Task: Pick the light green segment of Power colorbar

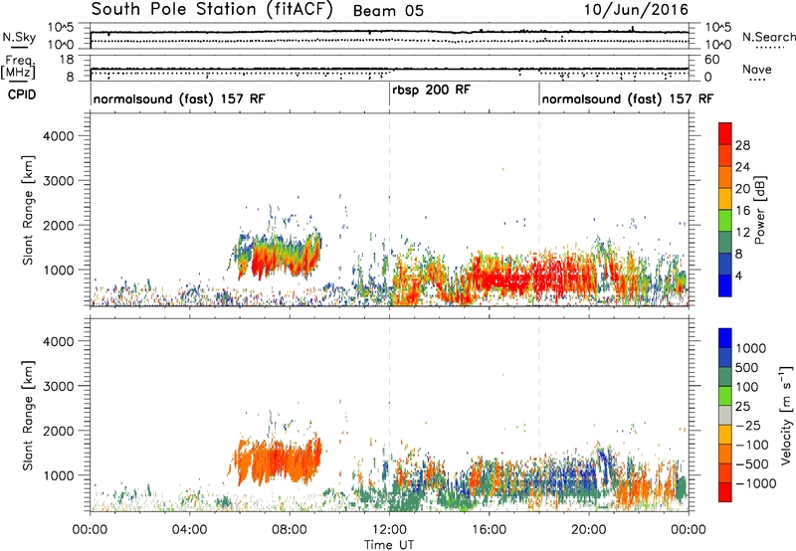Action: (x=725, y=221)
